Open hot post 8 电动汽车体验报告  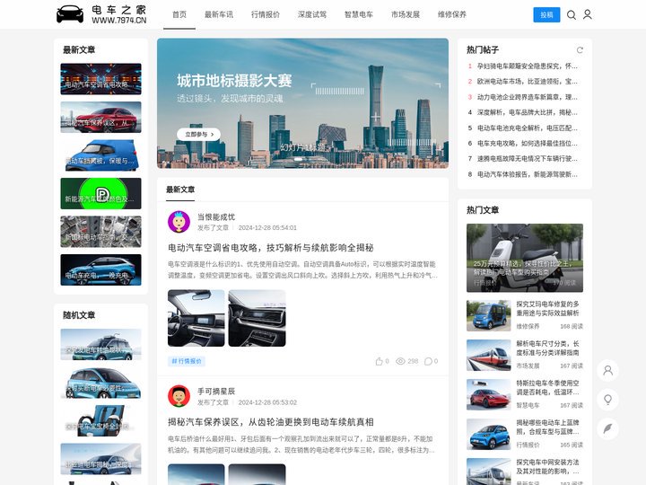point(527,174)
